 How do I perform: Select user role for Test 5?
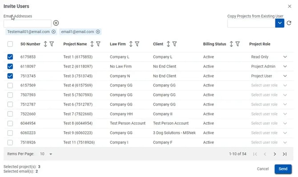[x=269, y=95]
